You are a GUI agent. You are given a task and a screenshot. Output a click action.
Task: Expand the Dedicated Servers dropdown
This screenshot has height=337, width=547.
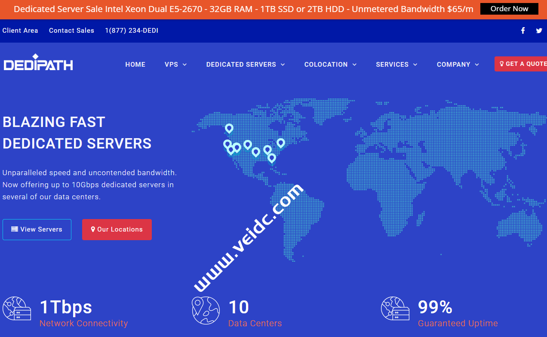tap(245, 65)
